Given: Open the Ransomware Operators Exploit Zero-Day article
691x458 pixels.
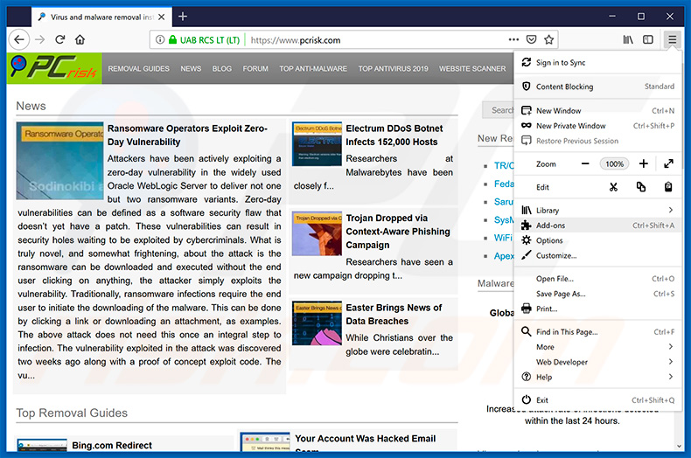Looking at the screenshot, I should pos(188,135).
